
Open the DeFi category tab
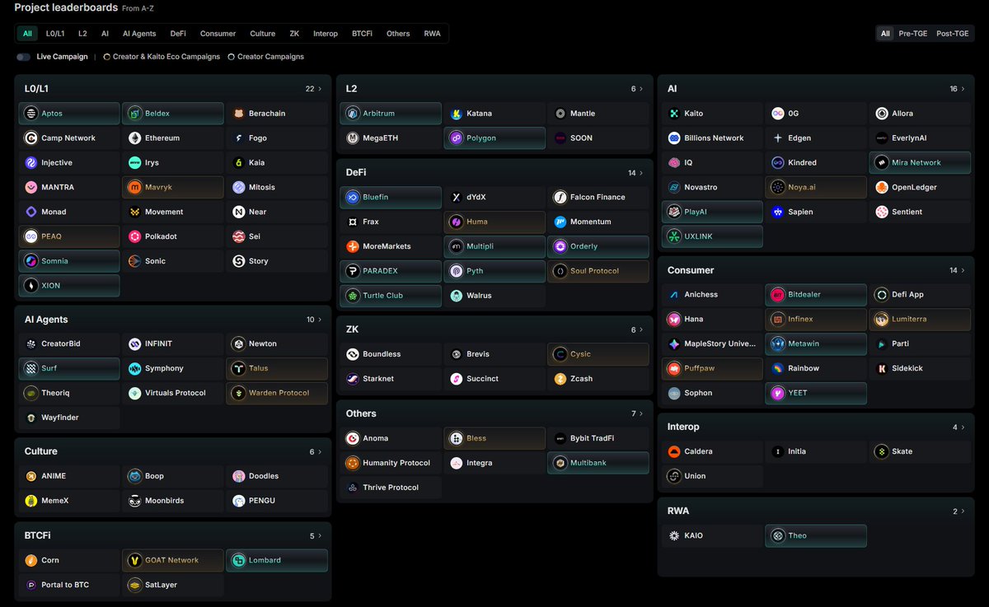tap(178, 34)
